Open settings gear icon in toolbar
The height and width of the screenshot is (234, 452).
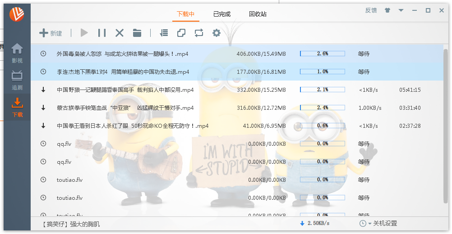tap(217, 33)
